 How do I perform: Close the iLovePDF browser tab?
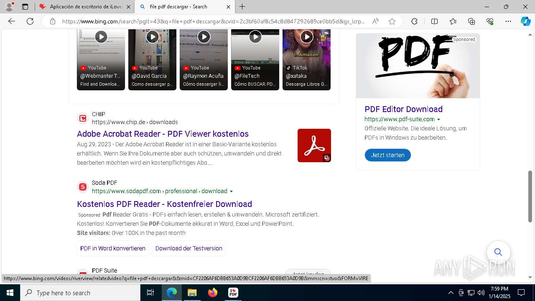point(129,7)
